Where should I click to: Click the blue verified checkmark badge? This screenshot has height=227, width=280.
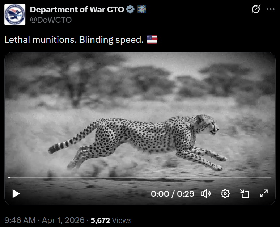coord(131,9)
